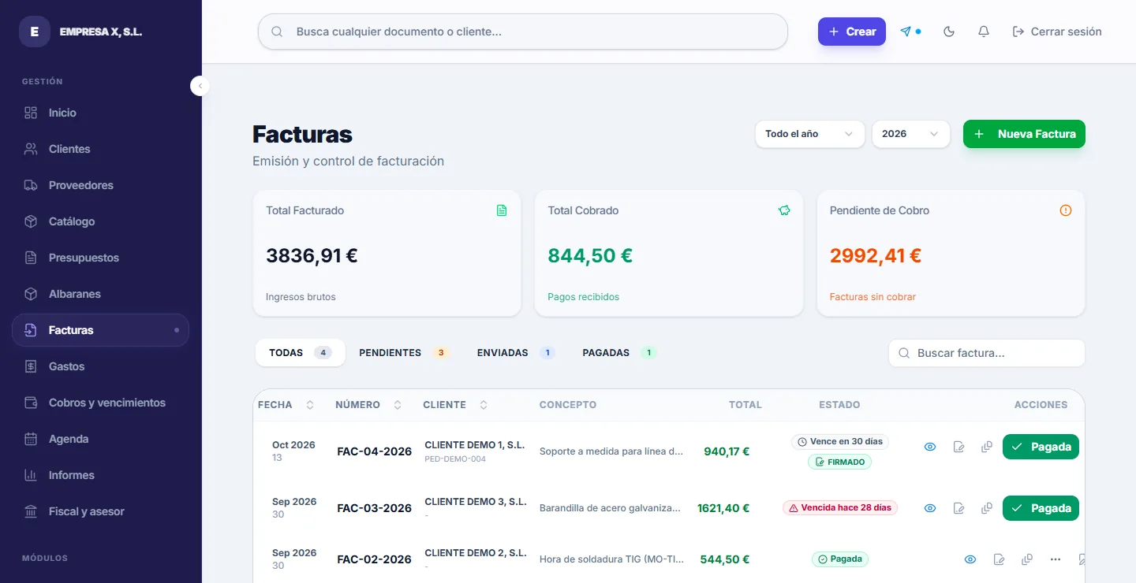Switch to the ENVIADAS tab
The width and height of the screenshot is (1136, 583).
click(x=516, y=353)
